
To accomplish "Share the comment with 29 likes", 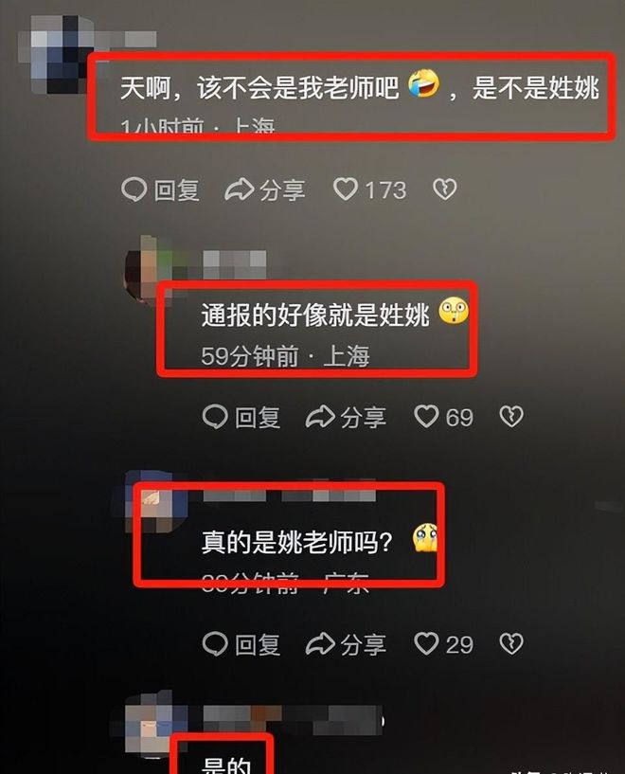I will [346, 643].
